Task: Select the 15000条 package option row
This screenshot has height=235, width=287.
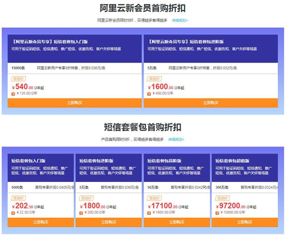Action: pyautogui.click(x=75, y=68)
